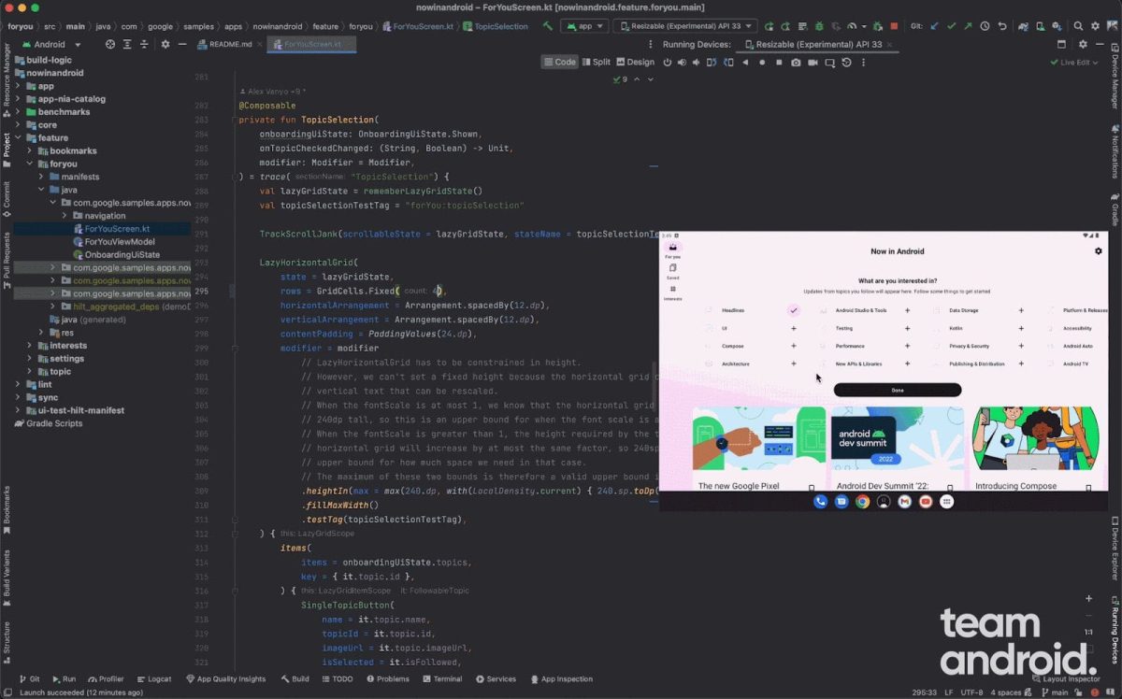Click Chrome icon in emulator taskbar
The width and height of the screenshot is (1122, 699).
pos(862,502)
